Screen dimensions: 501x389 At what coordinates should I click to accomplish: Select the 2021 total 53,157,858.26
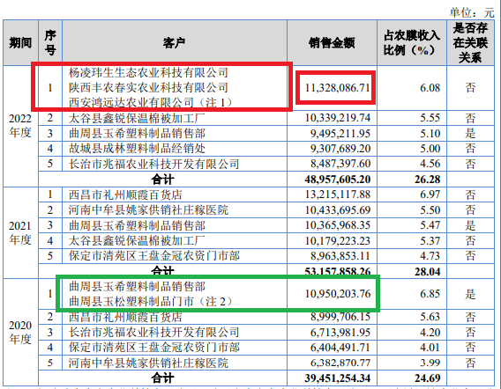click(x=338, y=271)
